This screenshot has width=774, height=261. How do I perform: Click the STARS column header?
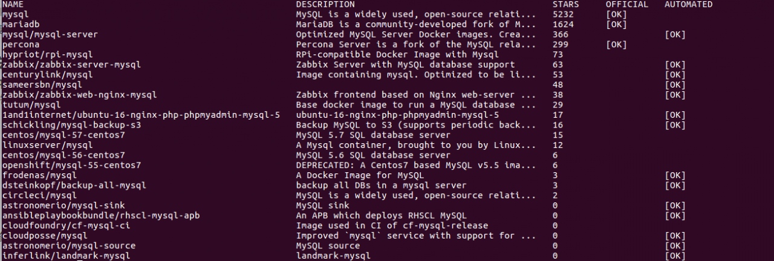566,4
